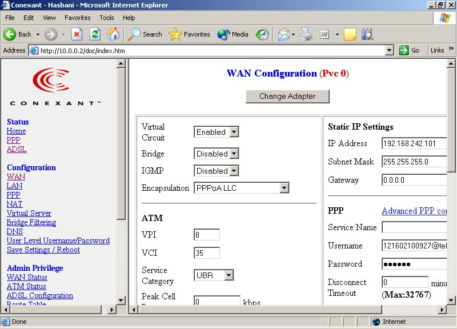Open the Mail toolbar icon
The width and height of the screenshot is (457, 329).
coord(284,34)
